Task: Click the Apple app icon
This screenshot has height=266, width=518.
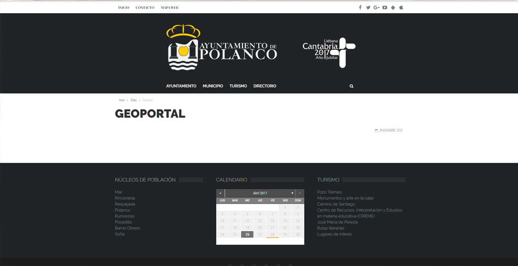Action: pos(401,7)
